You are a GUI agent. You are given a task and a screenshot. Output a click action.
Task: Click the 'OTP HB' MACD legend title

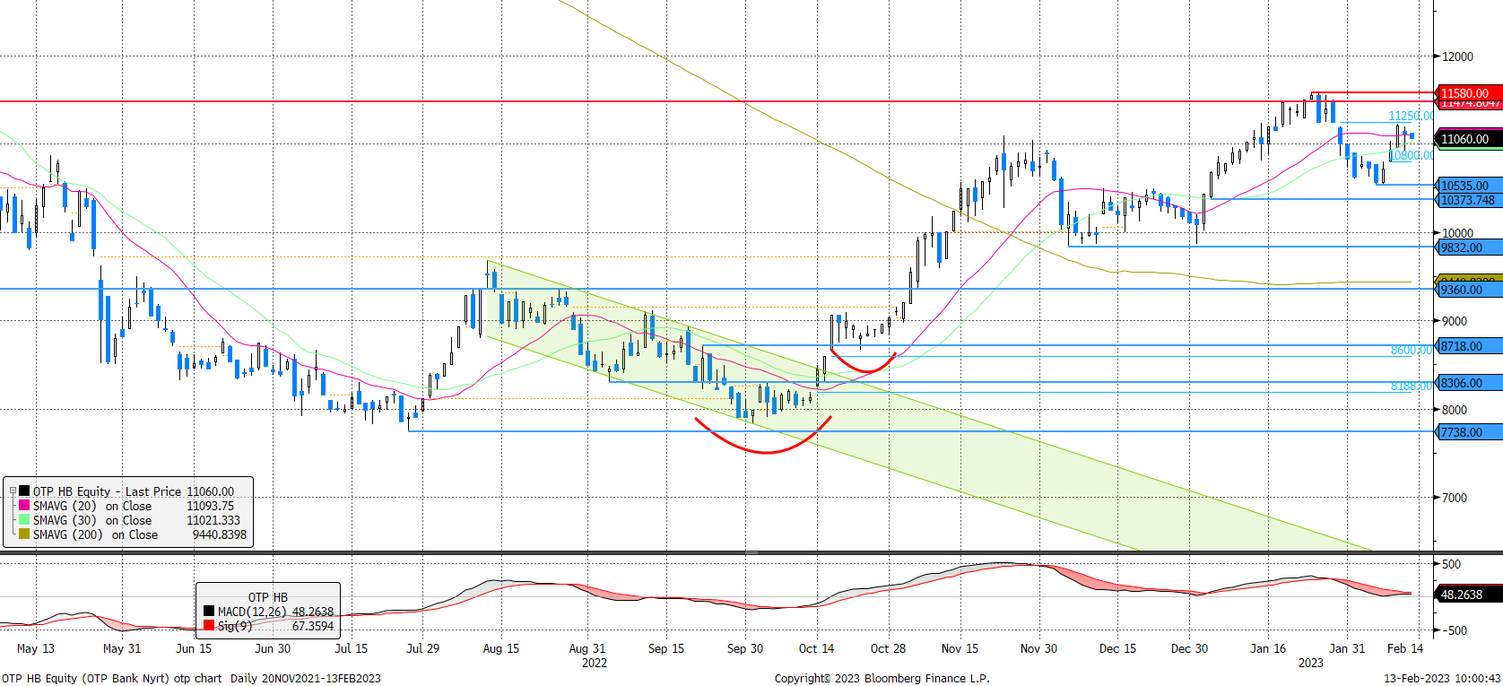[268, 597]
